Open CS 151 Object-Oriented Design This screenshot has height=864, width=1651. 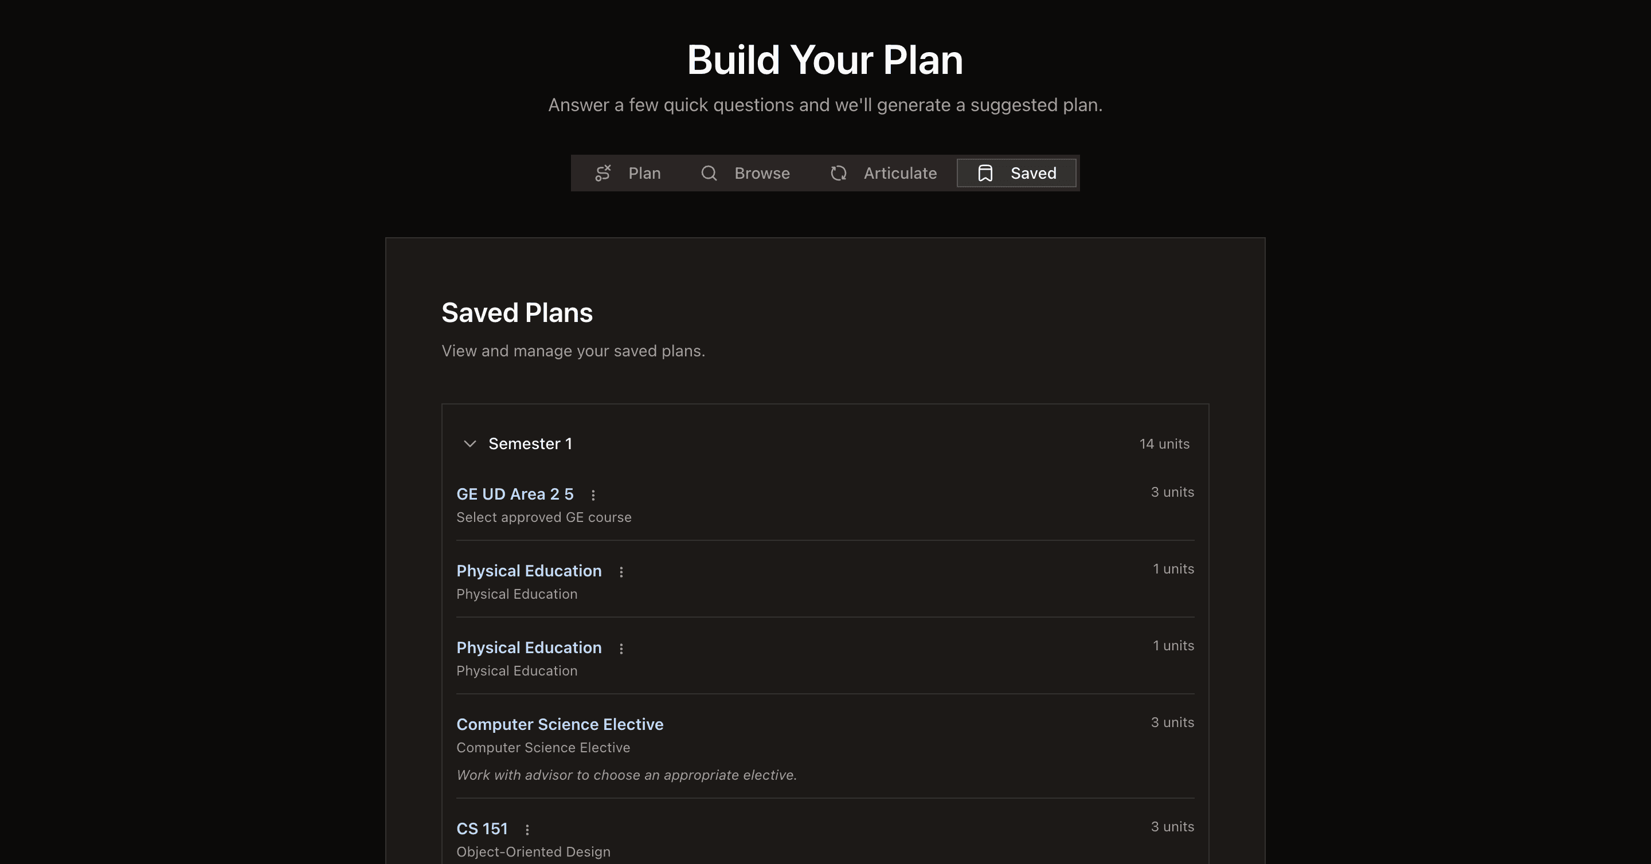pyautogui.click(x=482, y=828)
